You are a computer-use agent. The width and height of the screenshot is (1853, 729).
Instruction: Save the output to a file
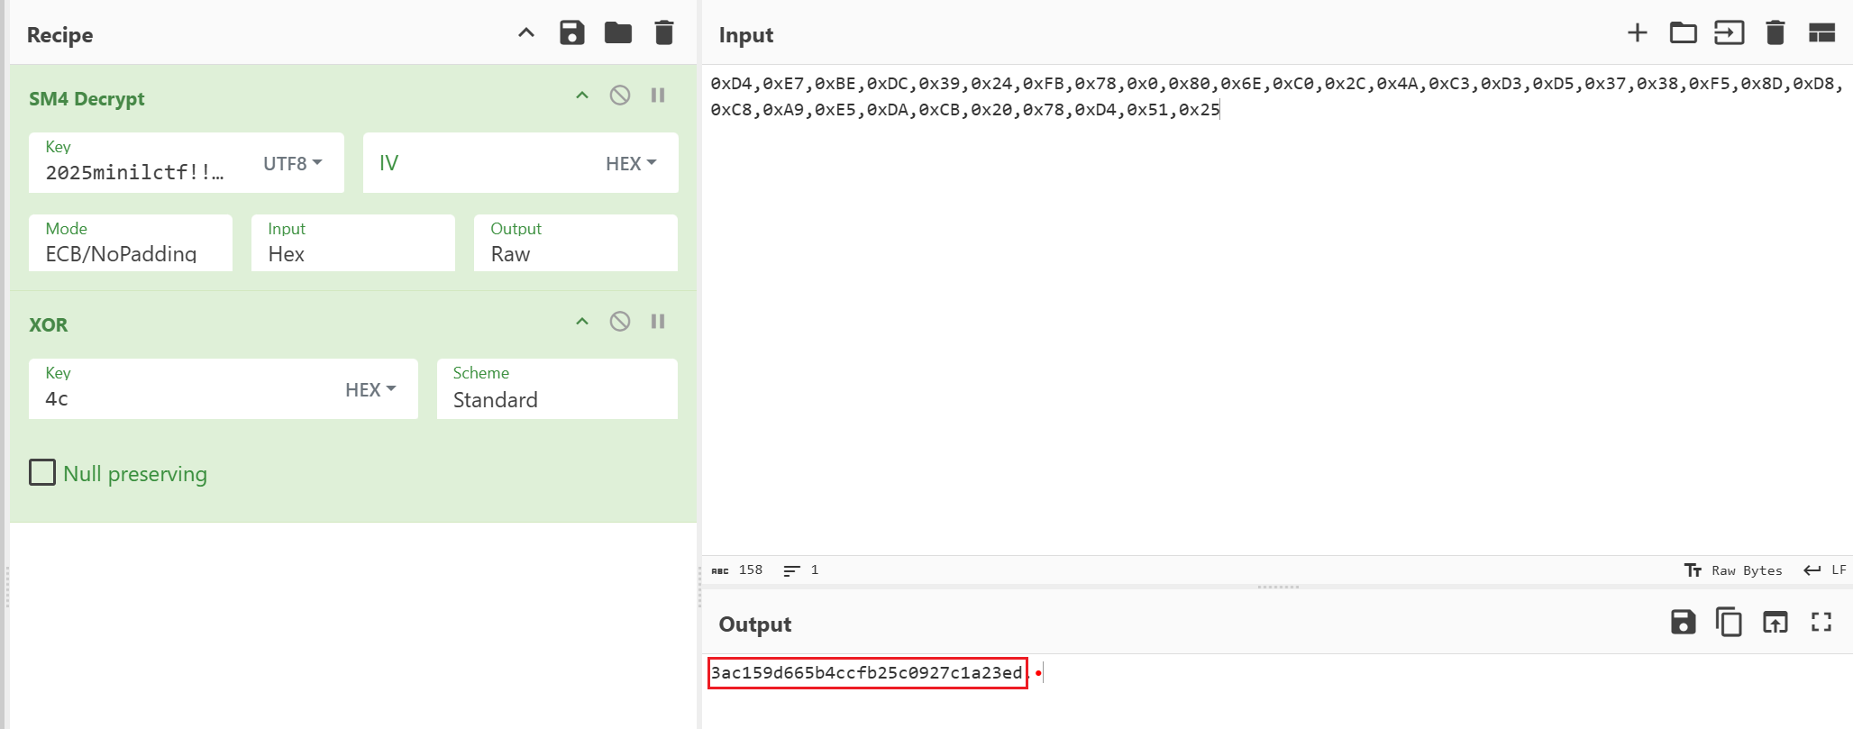1684,623
